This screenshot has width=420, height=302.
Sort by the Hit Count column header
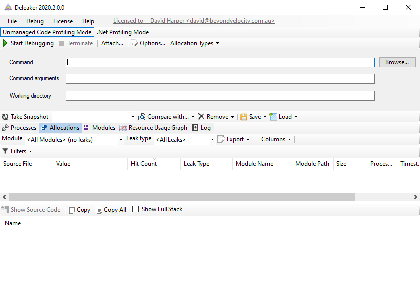click(x=154, y=164)
